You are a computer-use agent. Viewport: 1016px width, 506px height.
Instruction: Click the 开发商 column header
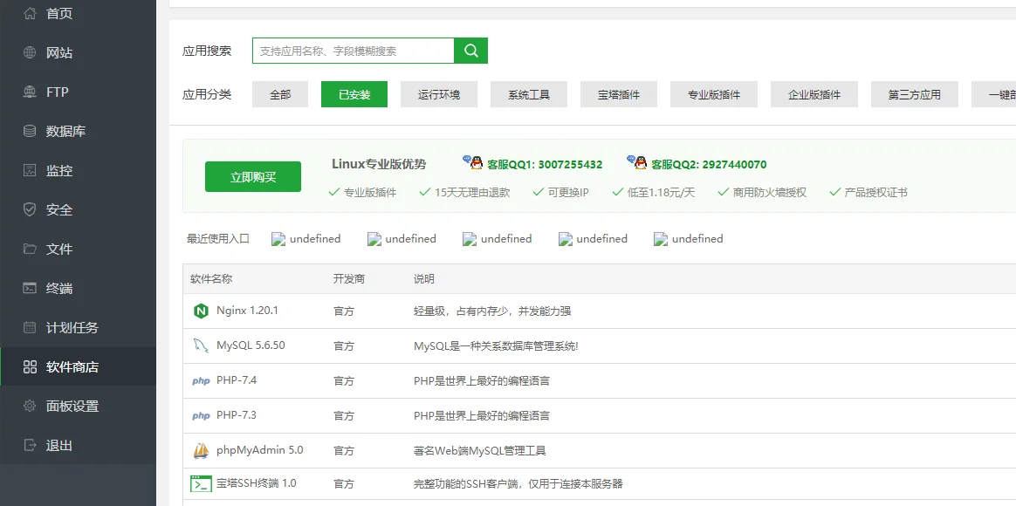(x=349, y=279)
